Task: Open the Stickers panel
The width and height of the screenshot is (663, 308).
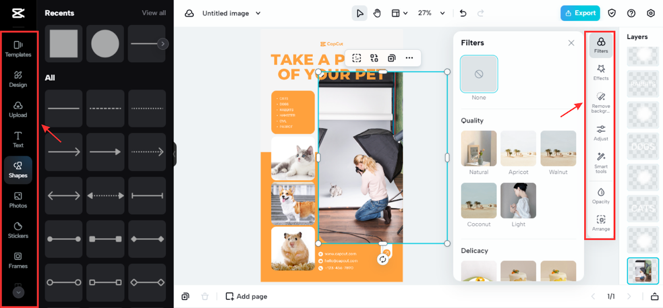Action: pyautogui.click(x=18, y=230)
